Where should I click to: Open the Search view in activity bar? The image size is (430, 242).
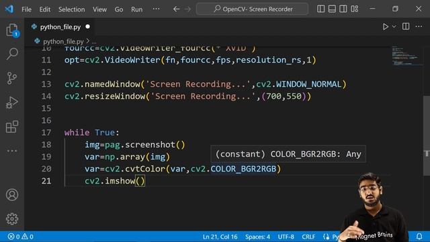pyautogui.click(x=12, y=54)
